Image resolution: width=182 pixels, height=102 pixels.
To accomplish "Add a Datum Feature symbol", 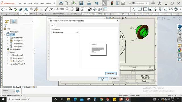I will click(67, 9).
